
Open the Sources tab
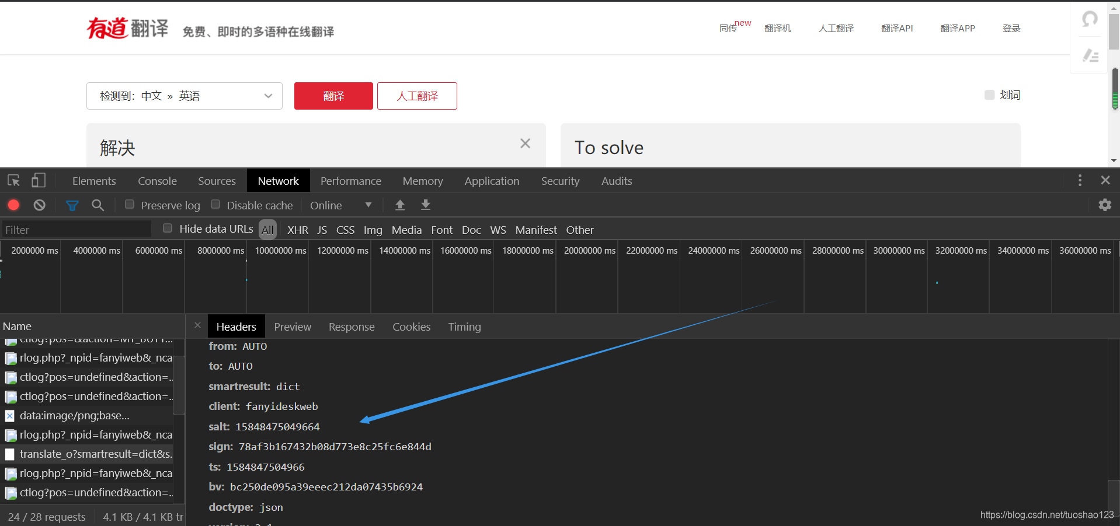(217, 181)
